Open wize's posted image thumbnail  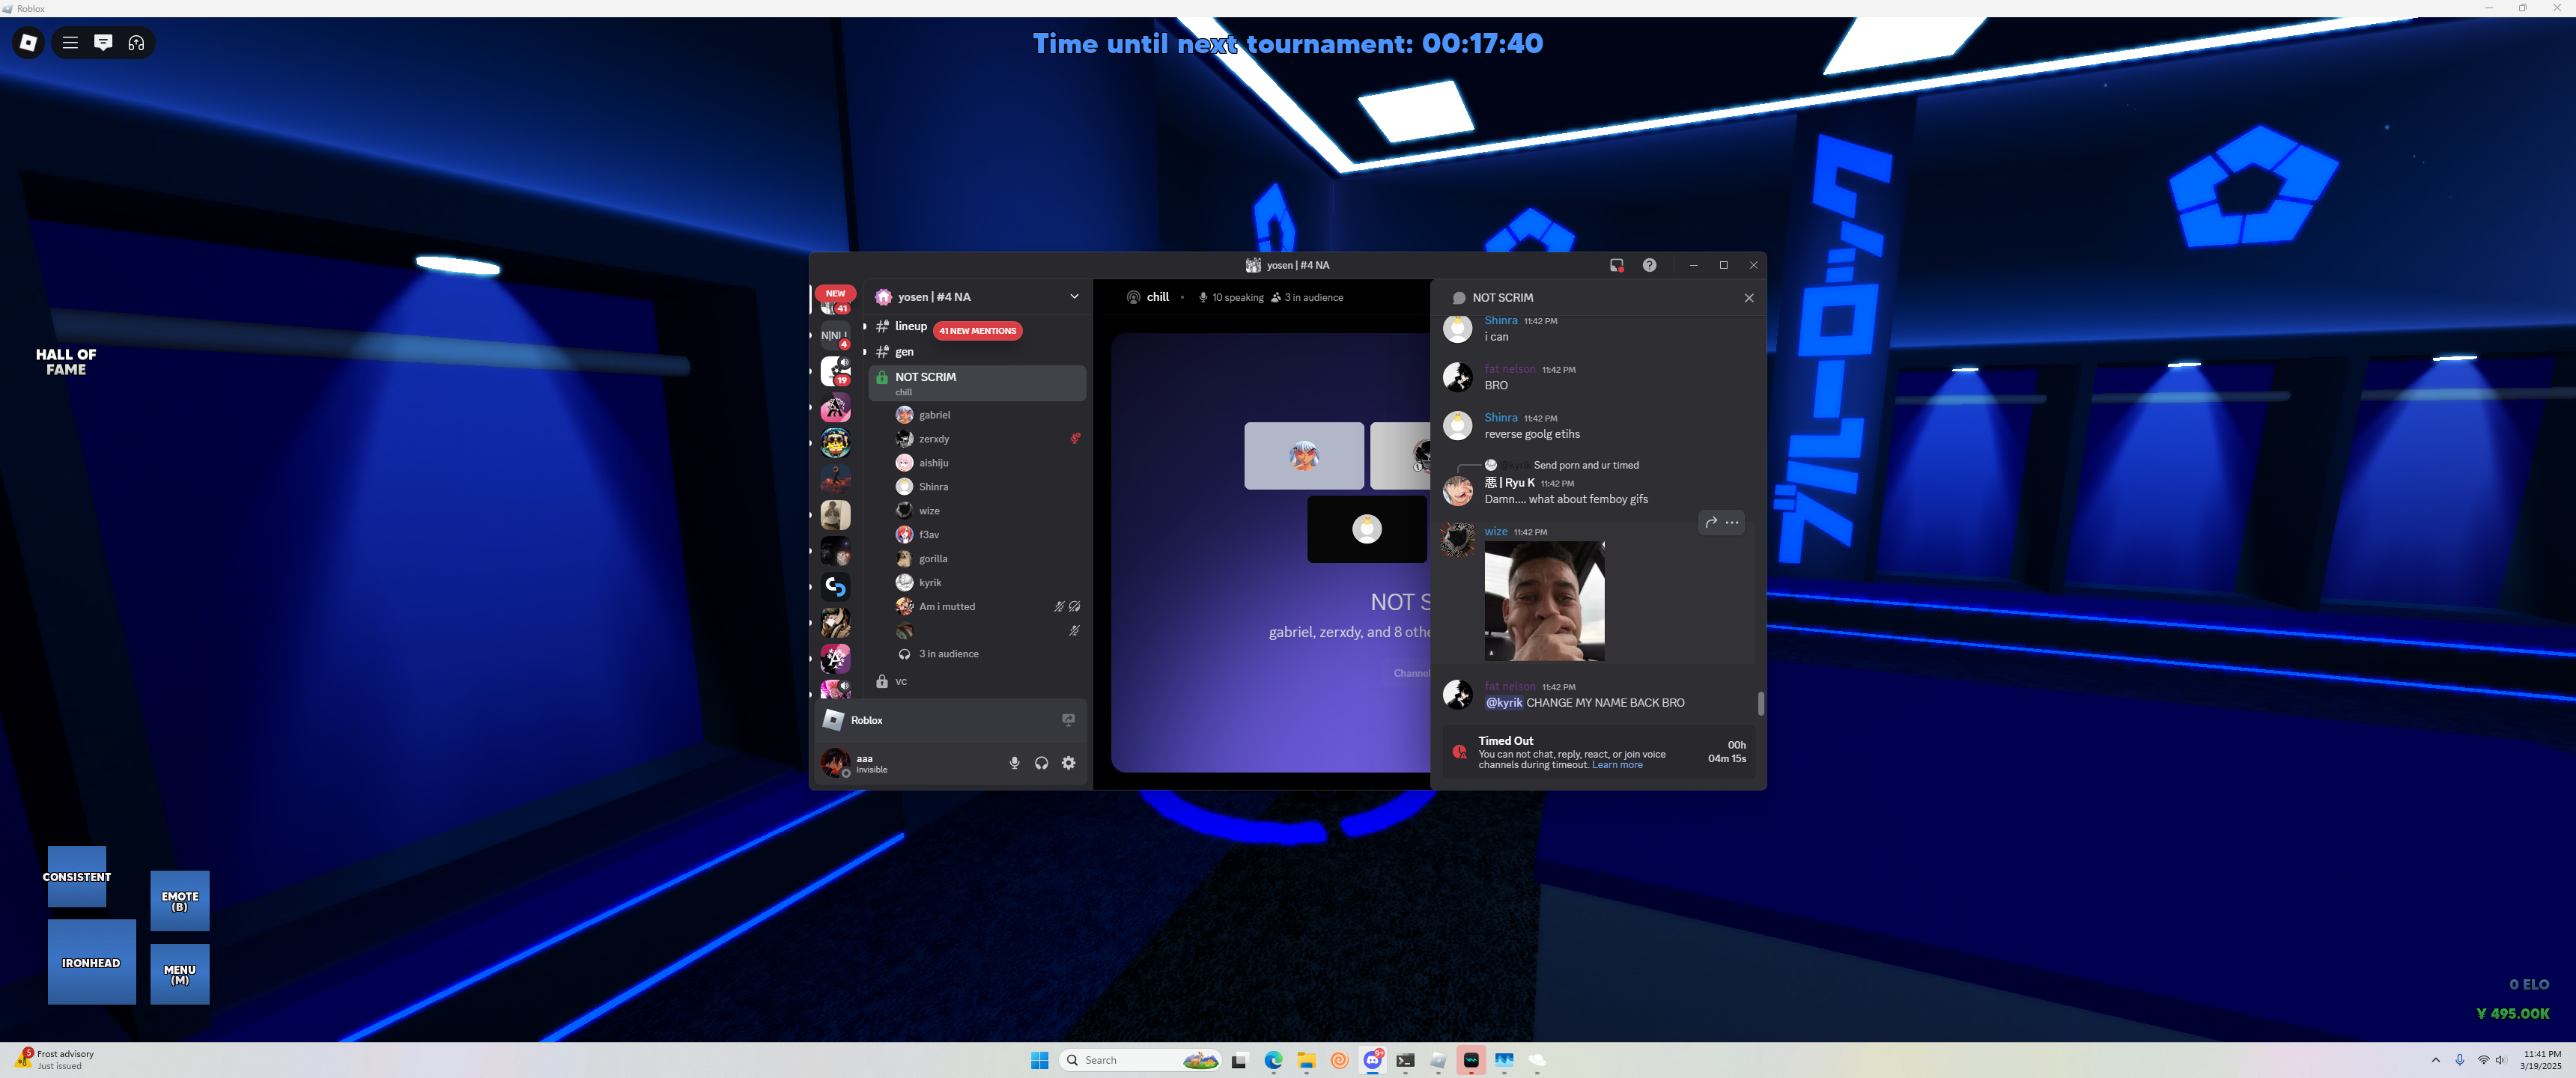click(1544, 601)
